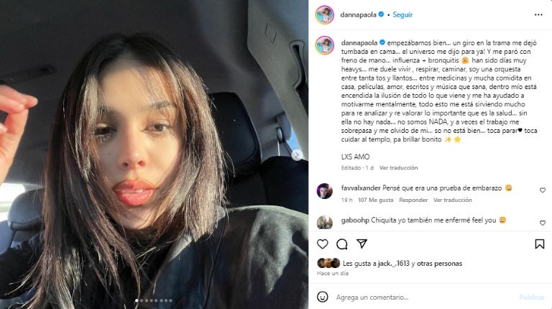The image size is (552, 309).
Task: Open the three-dot more options menu
Action: click(x=538, y=15)
